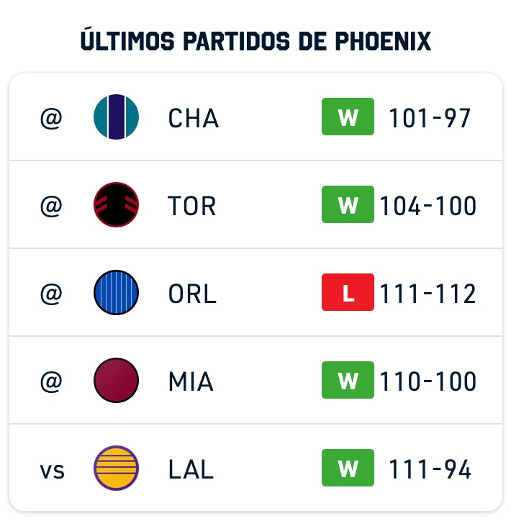Open the 101-97 score result
The image size is (511, 521).
pos(430,118)
